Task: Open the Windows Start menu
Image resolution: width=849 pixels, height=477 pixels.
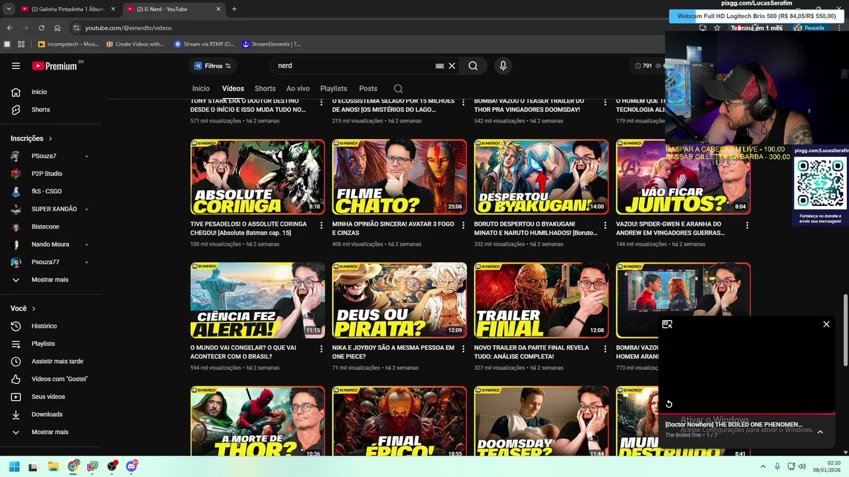Action: 14,466
